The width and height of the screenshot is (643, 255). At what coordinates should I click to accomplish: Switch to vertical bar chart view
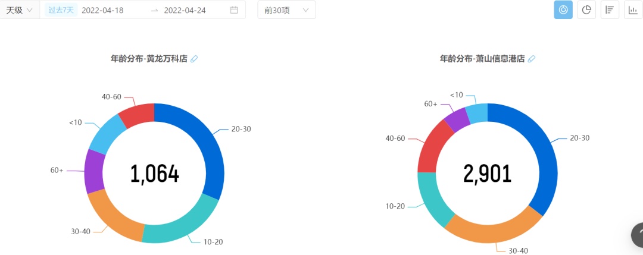pos(633,10)
